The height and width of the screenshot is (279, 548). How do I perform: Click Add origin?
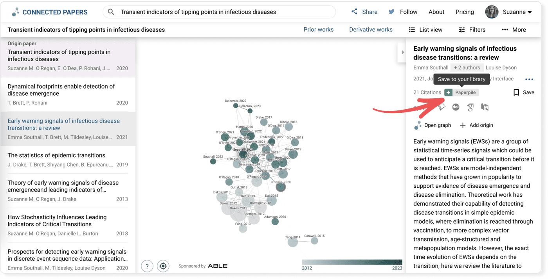(476, 125)
